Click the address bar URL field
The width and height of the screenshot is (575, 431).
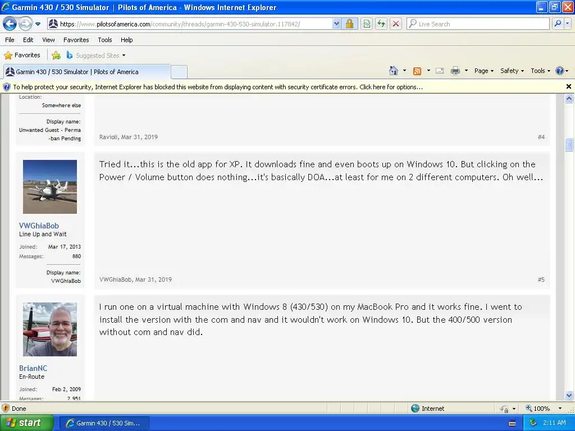(189, 24)
